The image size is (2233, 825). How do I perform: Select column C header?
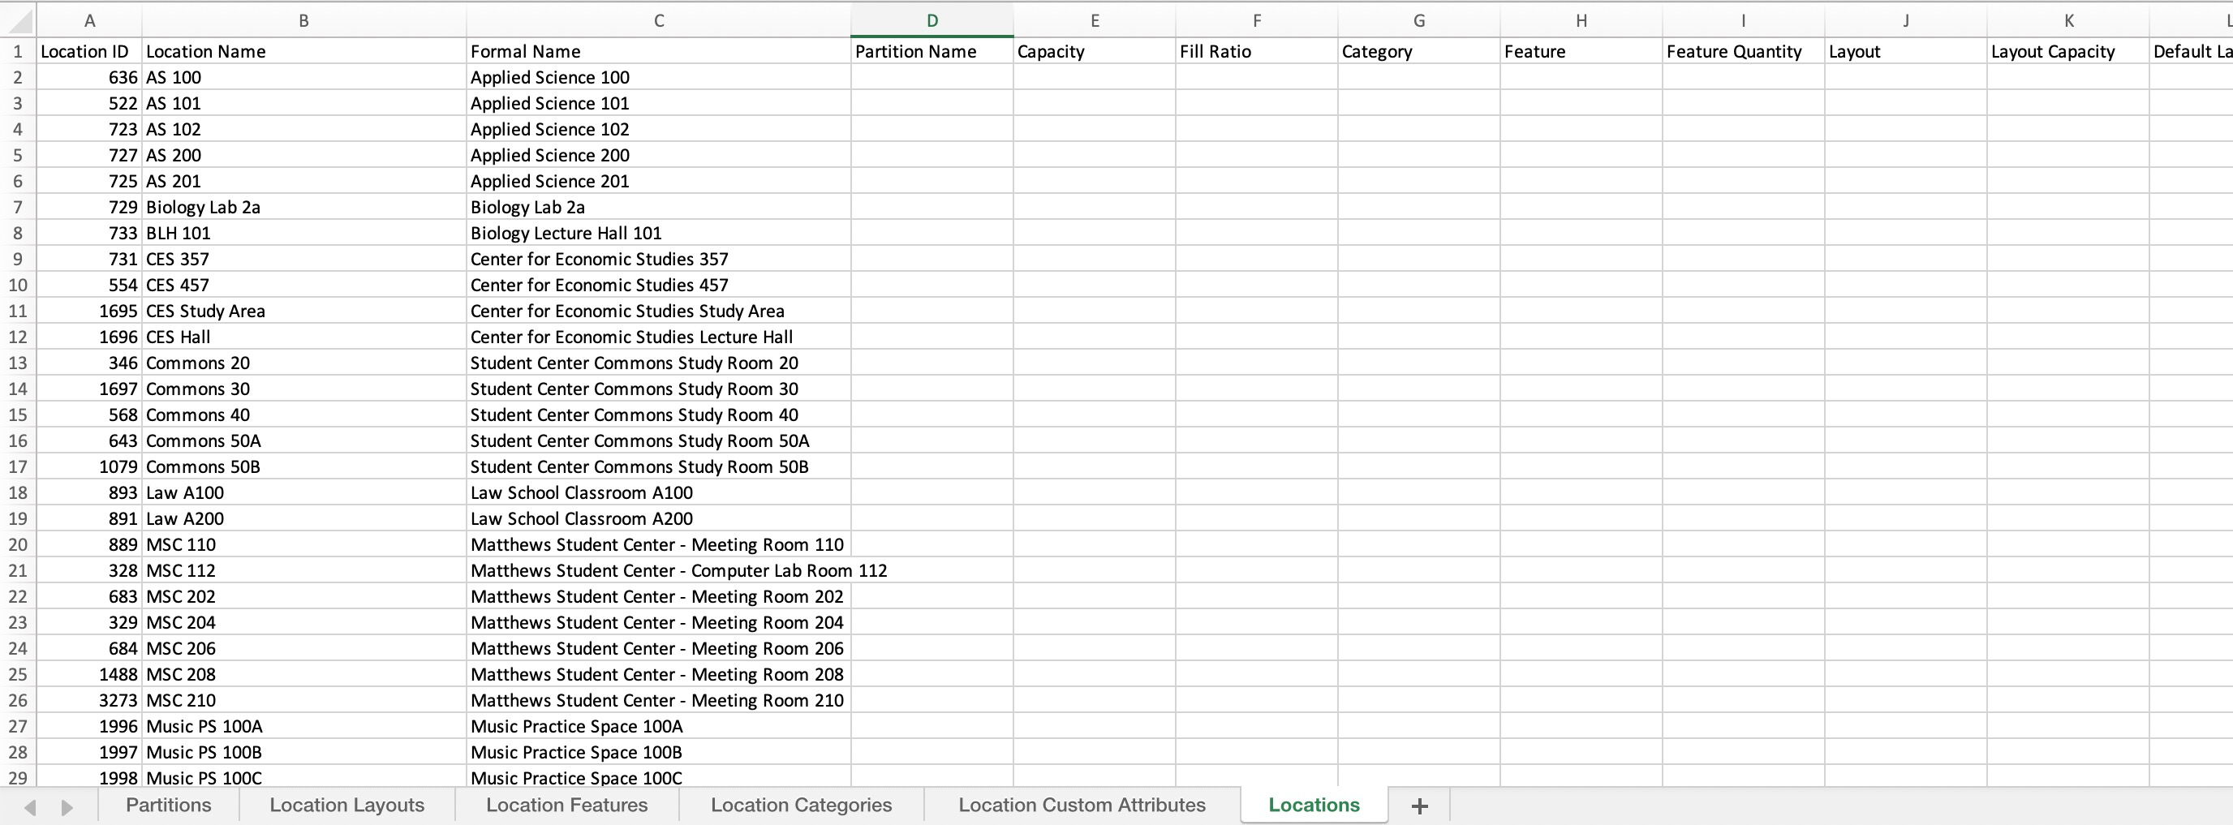pos(659,21)
